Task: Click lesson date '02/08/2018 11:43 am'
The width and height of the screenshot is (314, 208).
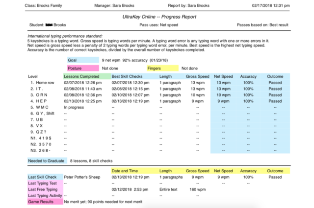Action: (83, 89)
